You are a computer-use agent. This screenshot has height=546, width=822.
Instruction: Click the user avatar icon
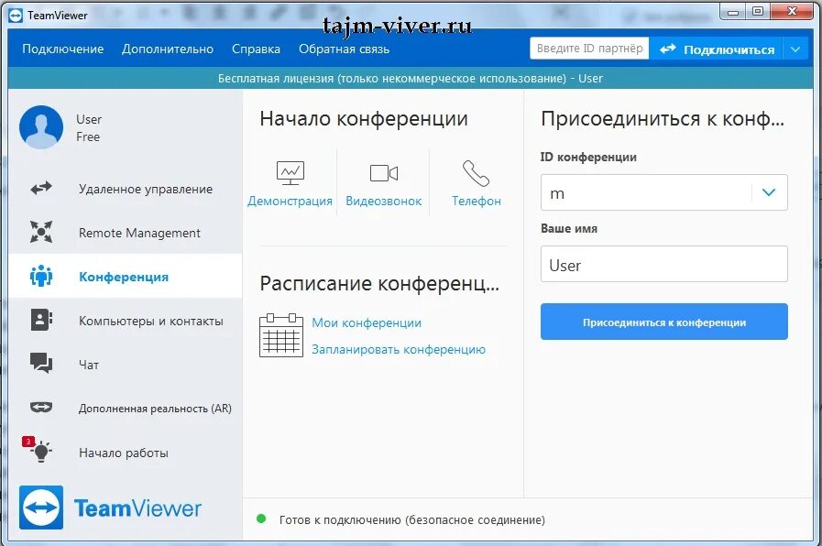click(41, 127)
